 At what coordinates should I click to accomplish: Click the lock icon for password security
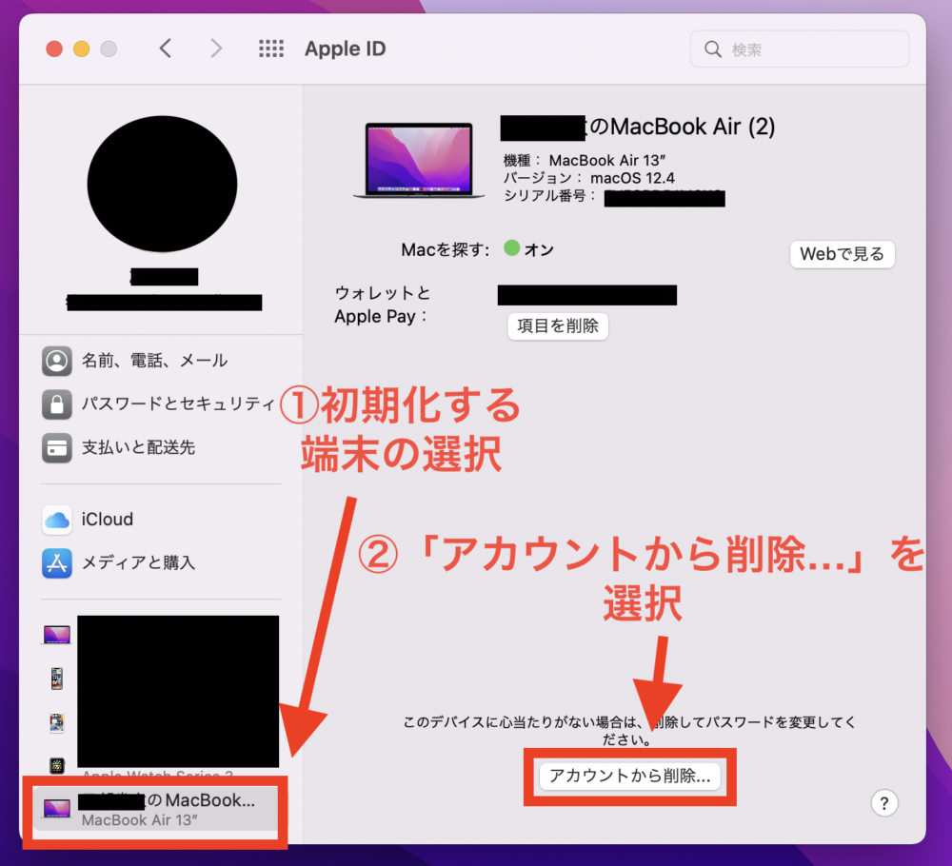tap(57, 404)
